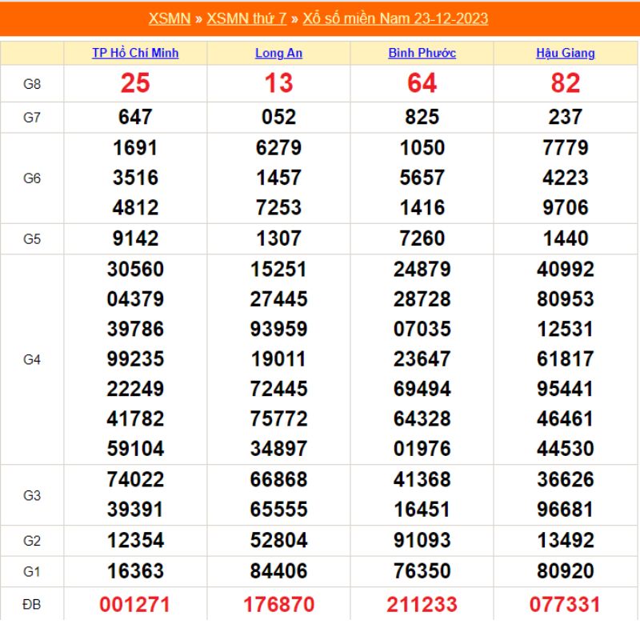Click the red G8 number 25
The image size is (640, 640).
(135, 83)
